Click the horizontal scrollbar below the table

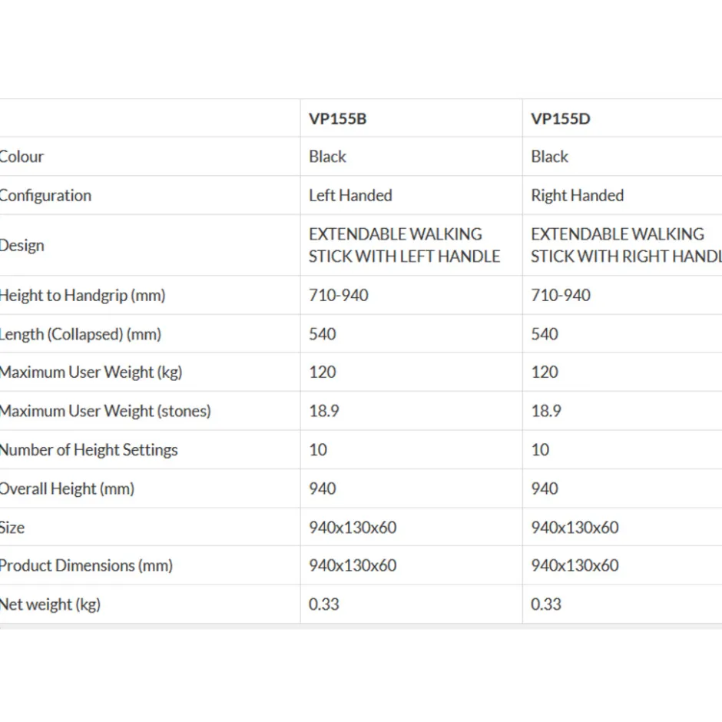(361, 626)
